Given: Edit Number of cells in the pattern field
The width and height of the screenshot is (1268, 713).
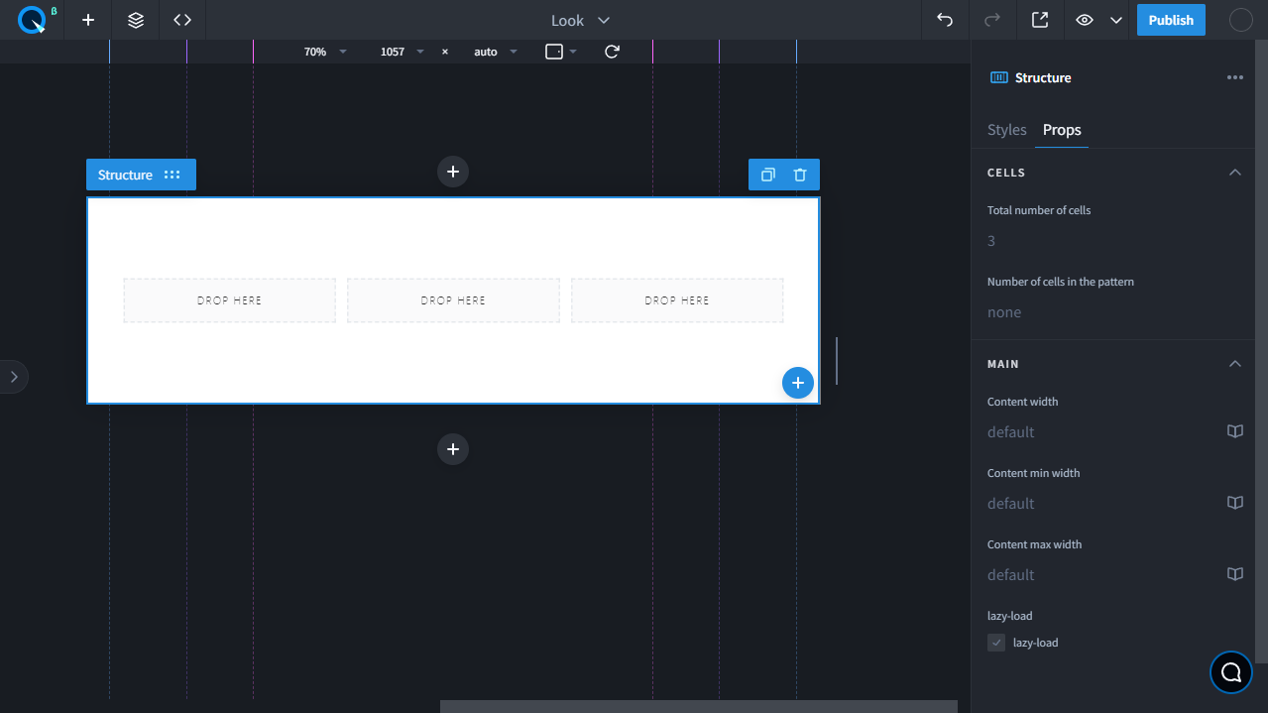Looking at the screenshot, I should click(1114, 312).
